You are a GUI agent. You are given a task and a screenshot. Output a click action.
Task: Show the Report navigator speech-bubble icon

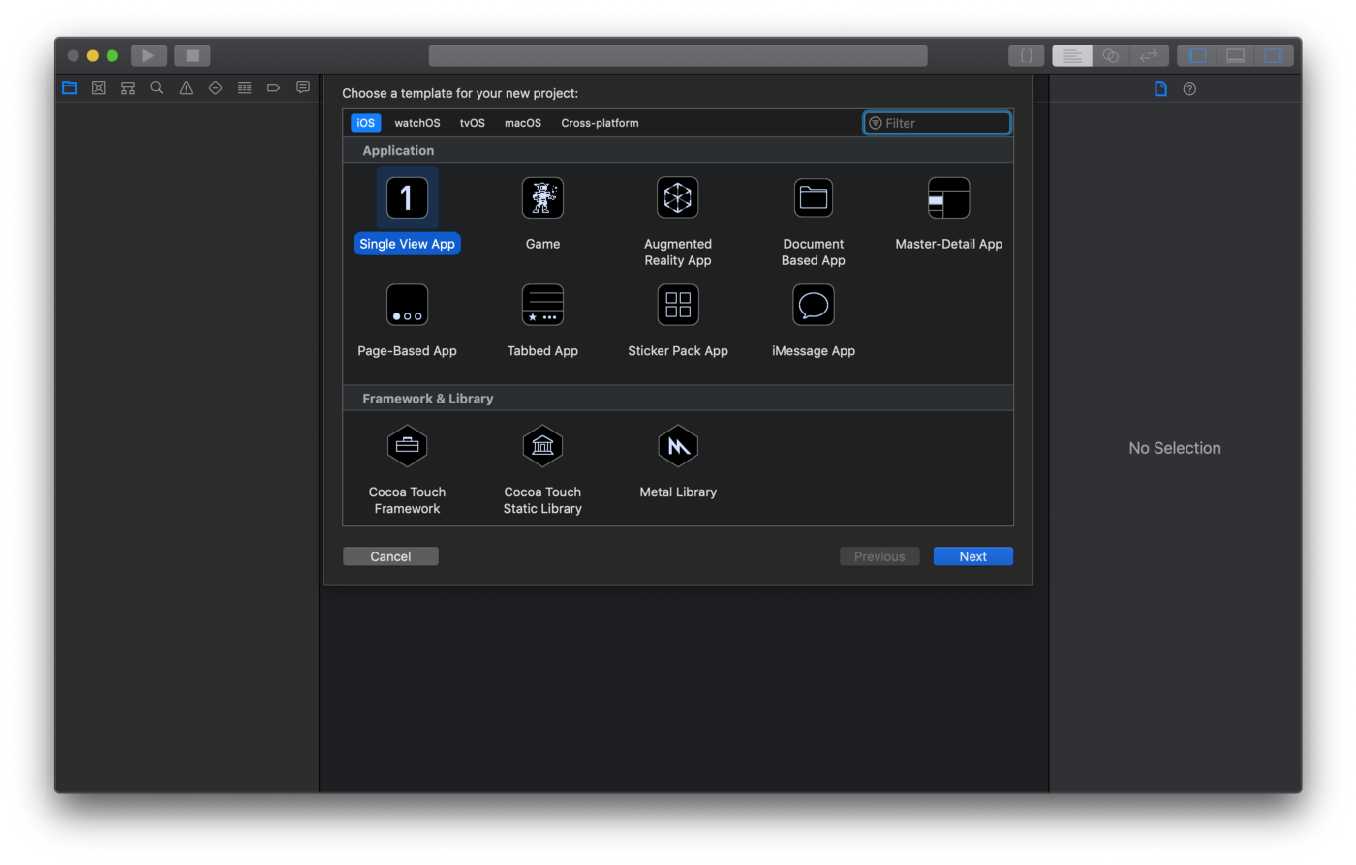click(303, 88)
